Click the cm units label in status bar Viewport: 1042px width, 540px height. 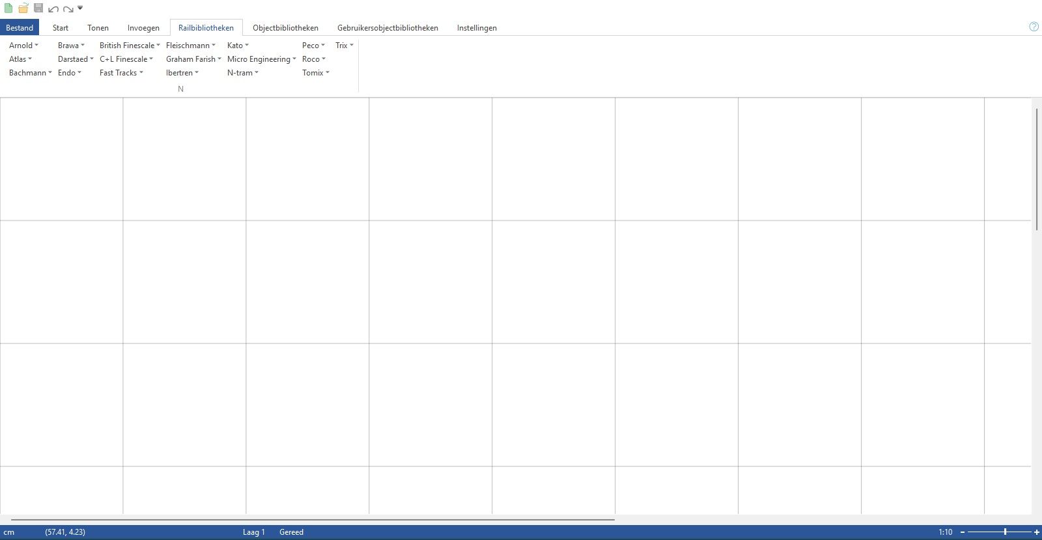pos(9,532)
